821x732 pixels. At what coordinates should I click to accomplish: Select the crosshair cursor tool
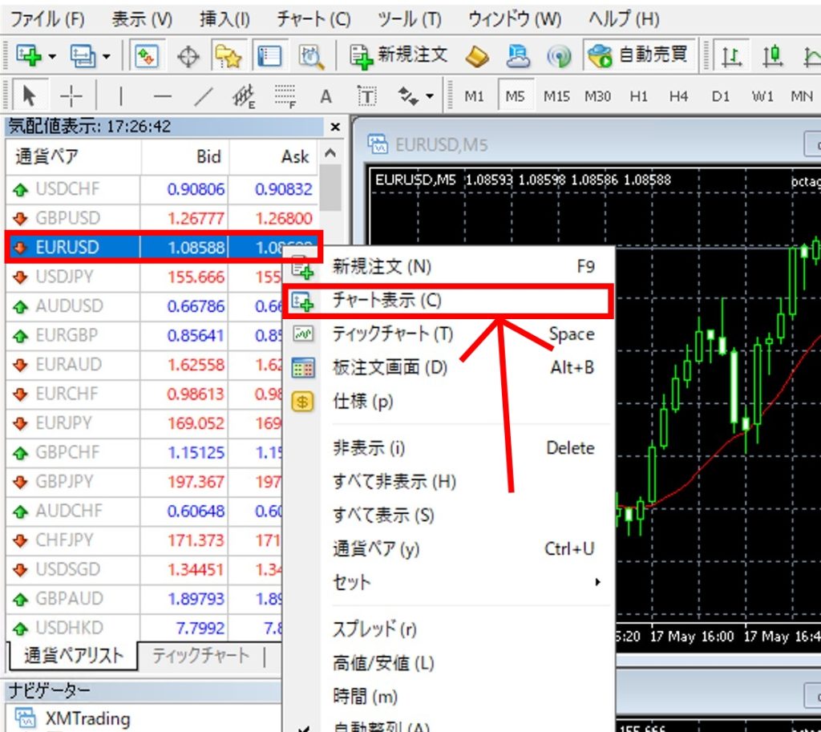point(72,96)
